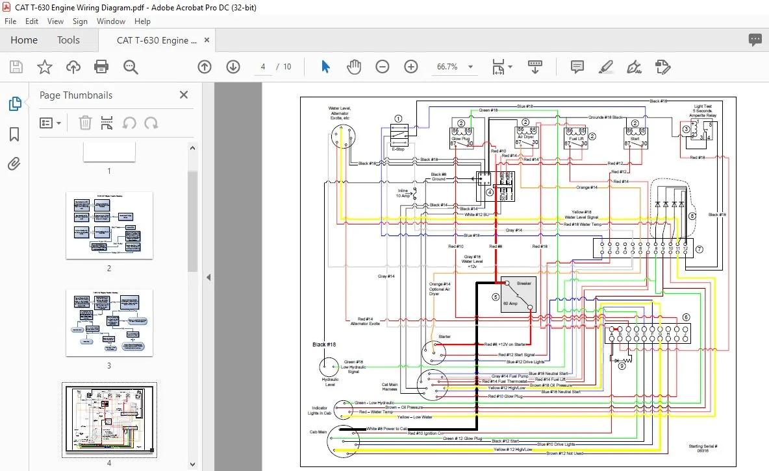
Task: Select page 1 thumbnail
Action: pos(109,152)
